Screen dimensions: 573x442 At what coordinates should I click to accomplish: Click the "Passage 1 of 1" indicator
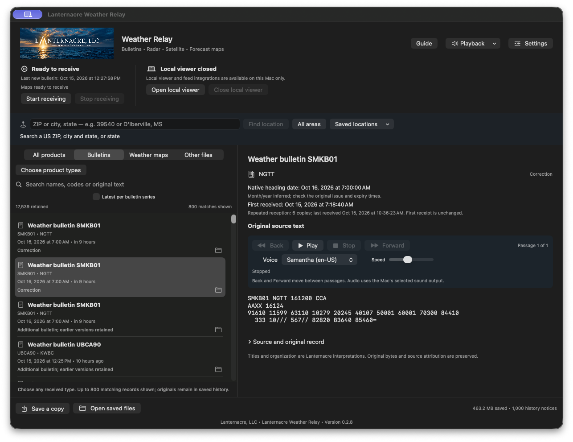coord(533,245)
